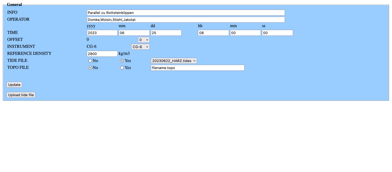392x172 pixels.
Task: Click the year field showing 2023
Action: (x=102, y=33)
